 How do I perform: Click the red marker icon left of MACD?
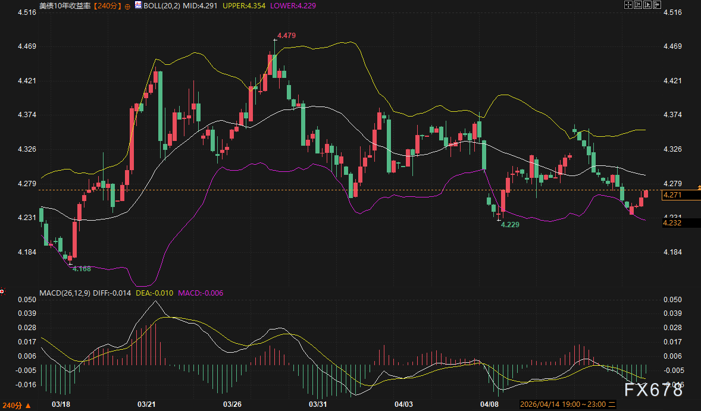pos(2,291)
